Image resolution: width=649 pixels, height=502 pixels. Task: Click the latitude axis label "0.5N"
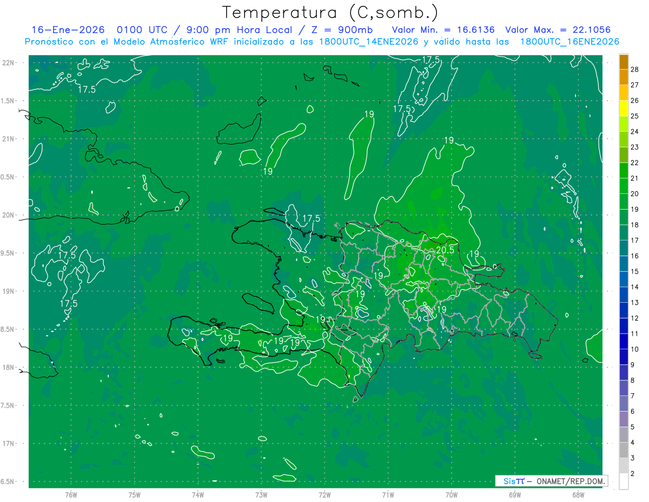click(x=8, y=177)
